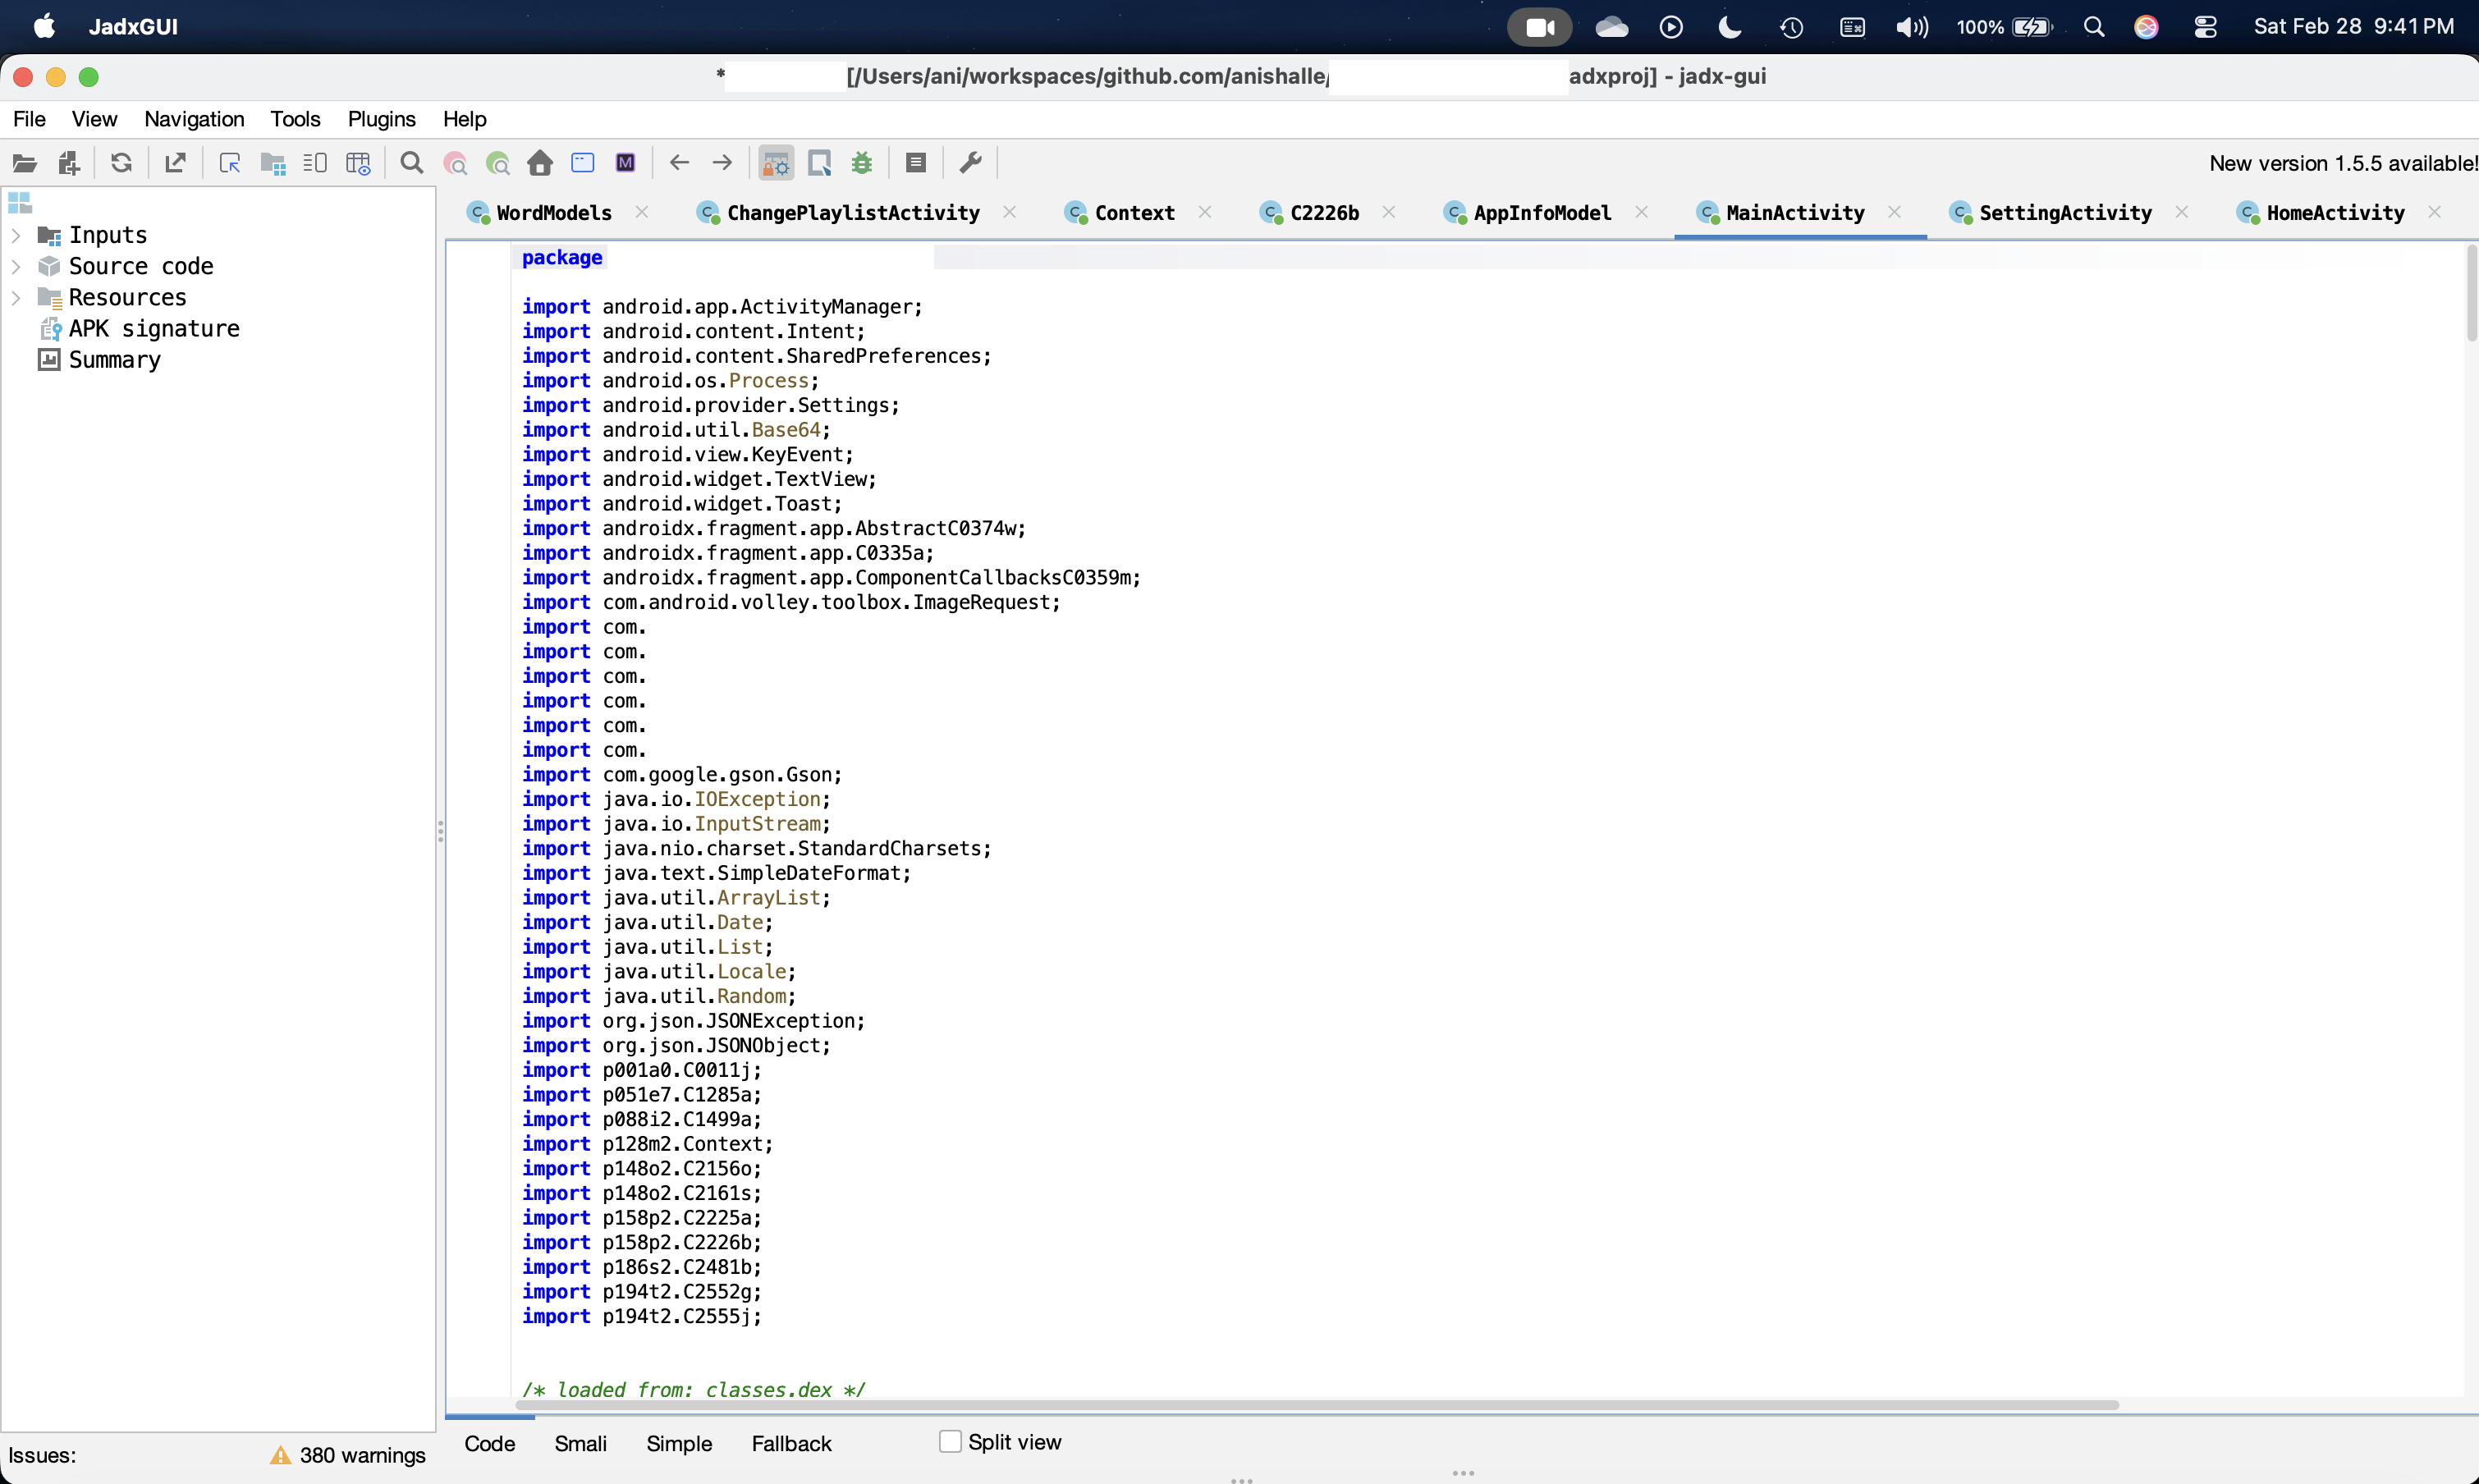The height and width of the screenshot is (1484, 2479).
Task: Open the Navigation menu
Action: coord(193,118)
